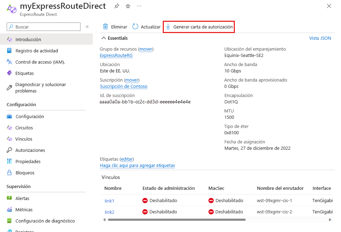Image resolution: width=341 pixels, height=232 pixels.
Task: Click Equinix-Seattle-SE2 peering location
Action: [244, 56]
